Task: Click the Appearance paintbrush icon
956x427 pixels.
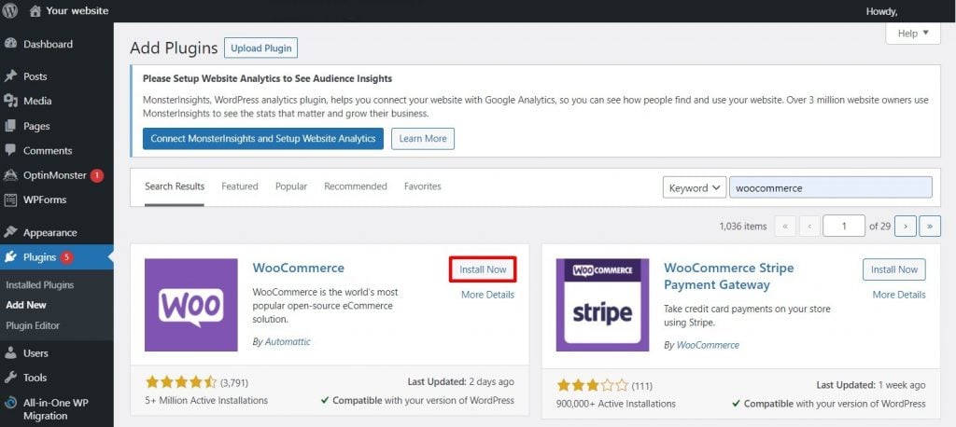Action: [10, 232]
